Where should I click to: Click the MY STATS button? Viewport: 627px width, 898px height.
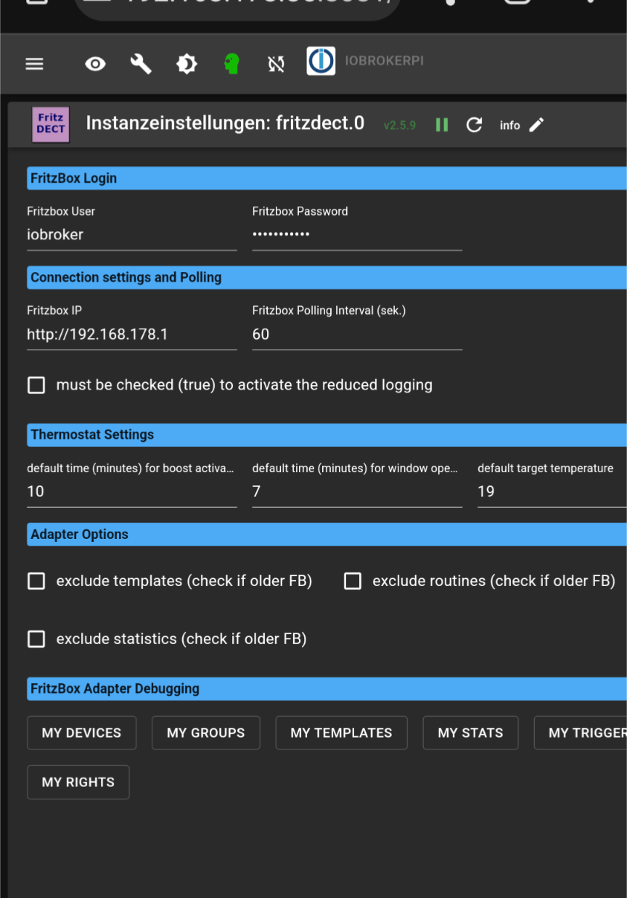click(470, 733)
